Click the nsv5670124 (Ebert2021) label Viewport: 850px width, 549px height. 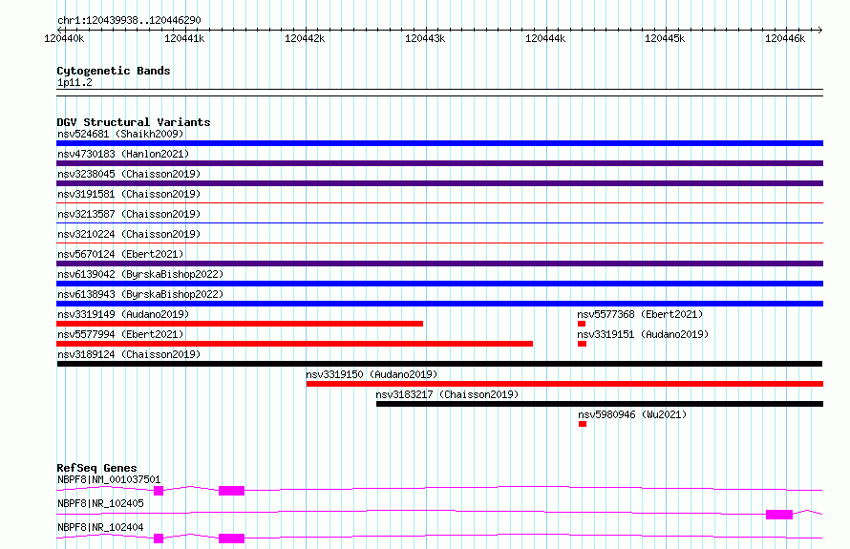(x=120, y=254)
